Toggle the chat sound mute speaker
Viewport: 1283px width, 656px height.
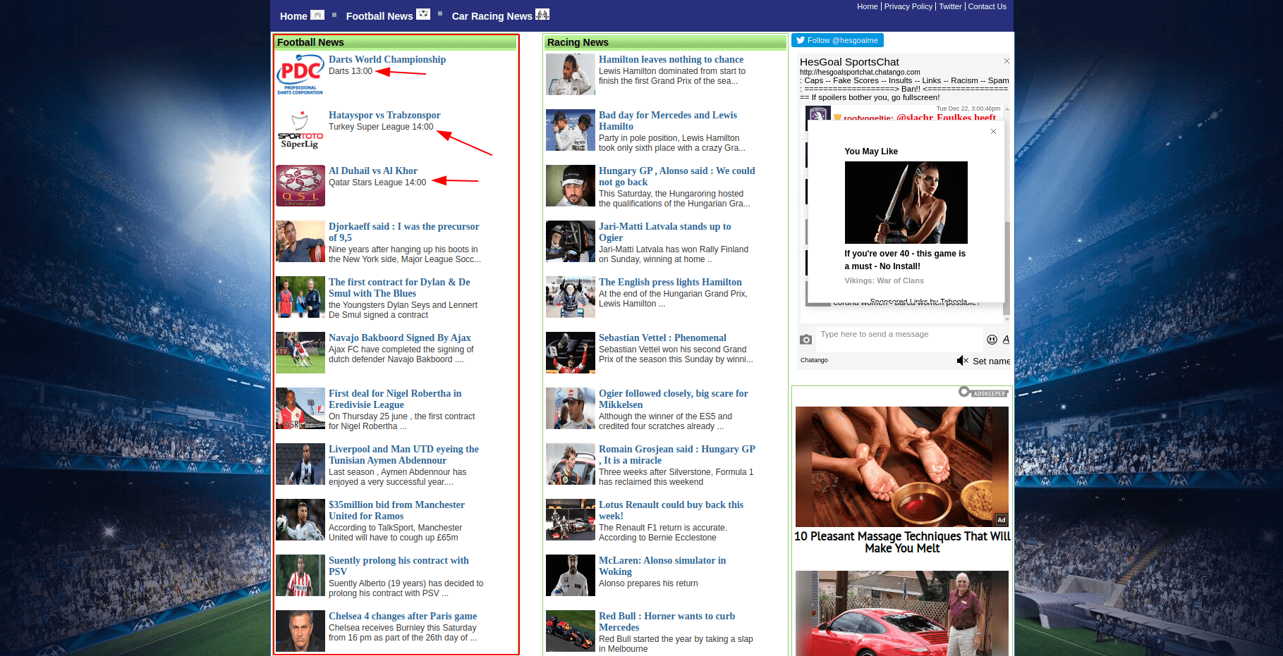962,361
